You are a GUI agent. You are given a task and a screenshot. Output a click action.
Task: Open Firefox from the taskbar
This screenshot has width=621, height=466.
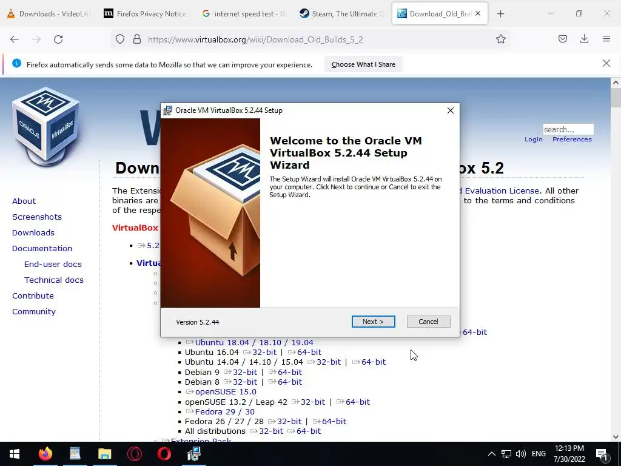pyautogui.click(x=45, y=454)
